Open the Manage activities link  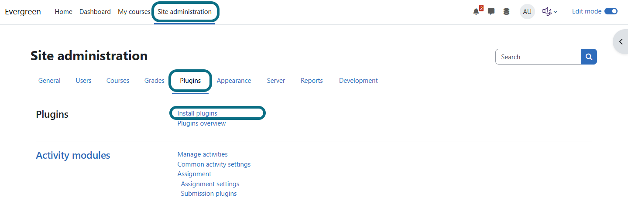[202, 154]
